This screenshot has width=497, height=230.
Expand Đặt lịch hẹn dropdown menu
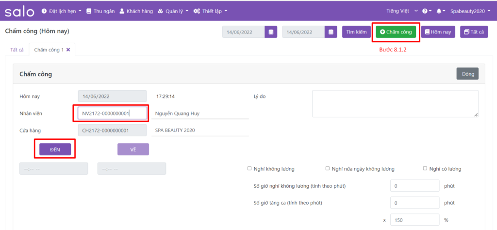pyautogui.click(x=62, y=11)
